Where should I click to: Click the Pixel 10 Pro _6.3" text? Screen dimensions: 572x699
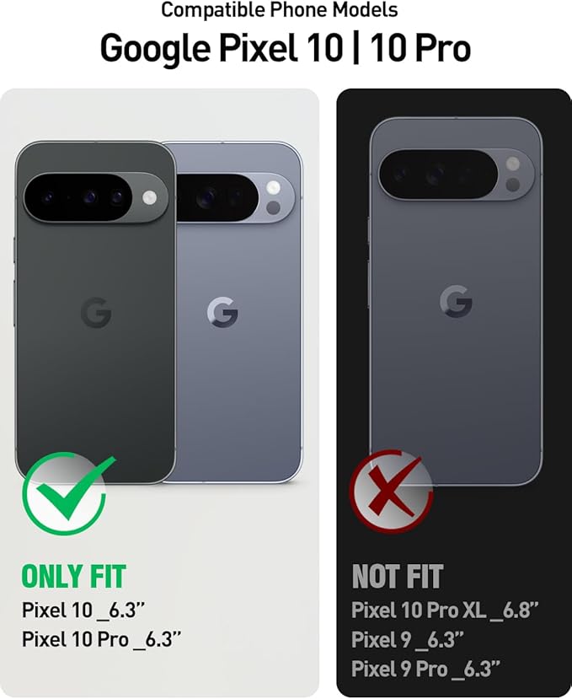pyautogui.click(x=102, y=639)
